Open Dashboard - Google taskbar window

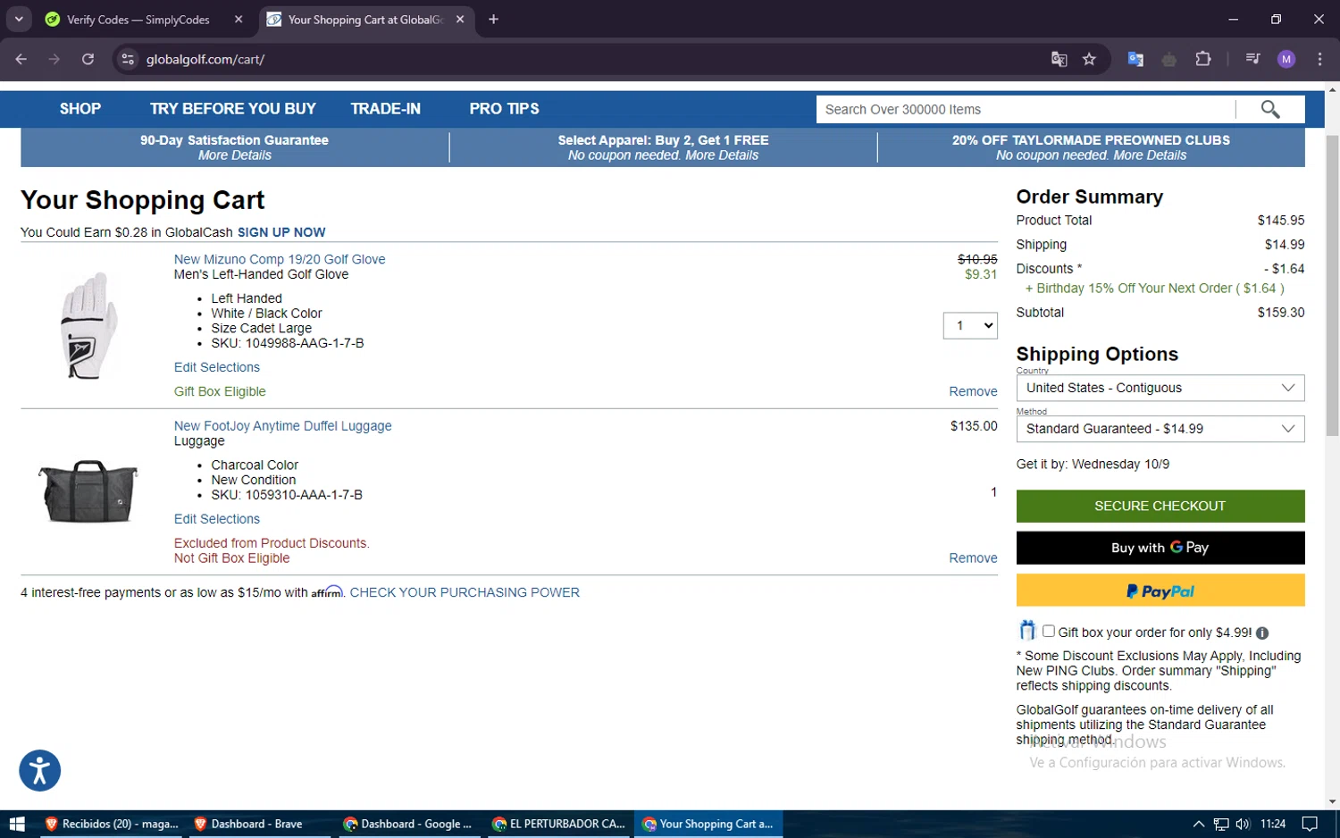[409, 824]
